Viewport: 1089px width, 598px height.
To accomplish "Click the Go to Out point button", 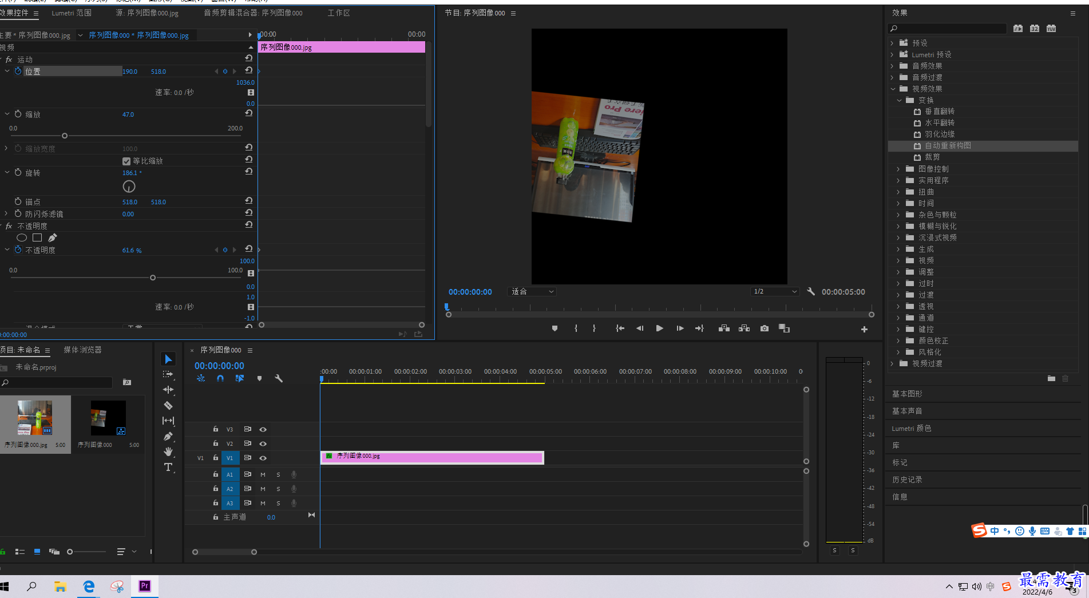I will (x=699, y=328).
